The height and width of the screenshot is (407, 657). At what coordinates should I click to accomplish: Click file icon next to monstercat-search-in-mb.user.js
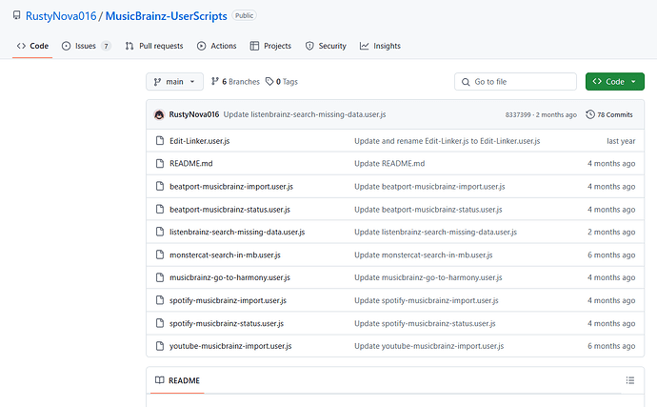(x=160, y=254)
